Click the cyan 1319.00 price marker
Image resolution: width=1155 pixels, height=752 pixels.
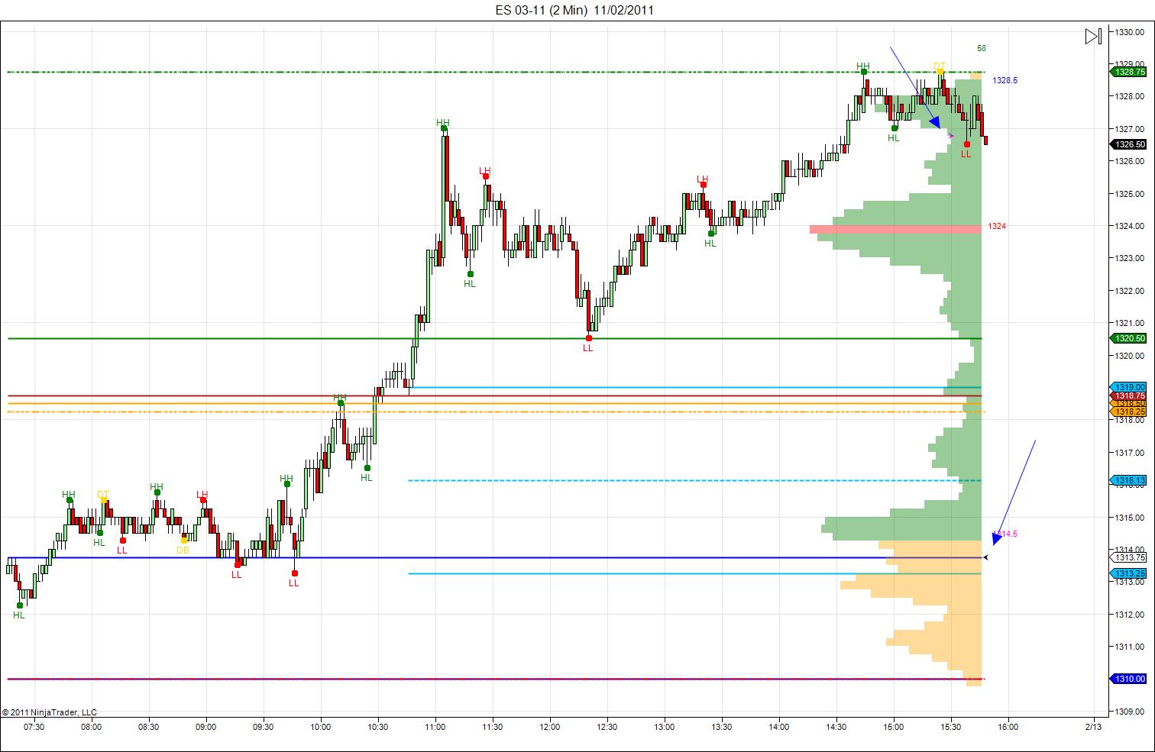coord(1129,387)
